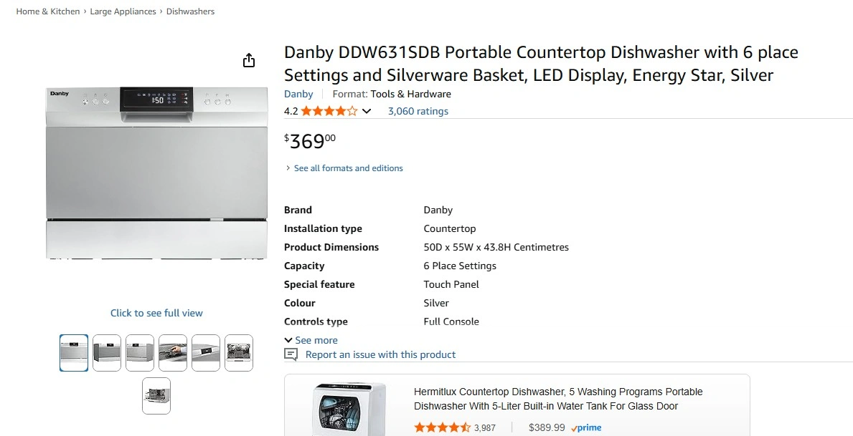Click the orange star rating icons
The image size is (853, 436).
pyautogui.click(x=329, y=111)
